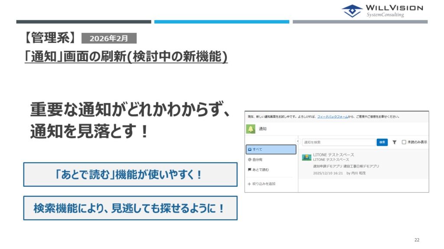Click the 「あとで読む」機能が使いやすく box
444x249 pixels.
pos(130,175)
